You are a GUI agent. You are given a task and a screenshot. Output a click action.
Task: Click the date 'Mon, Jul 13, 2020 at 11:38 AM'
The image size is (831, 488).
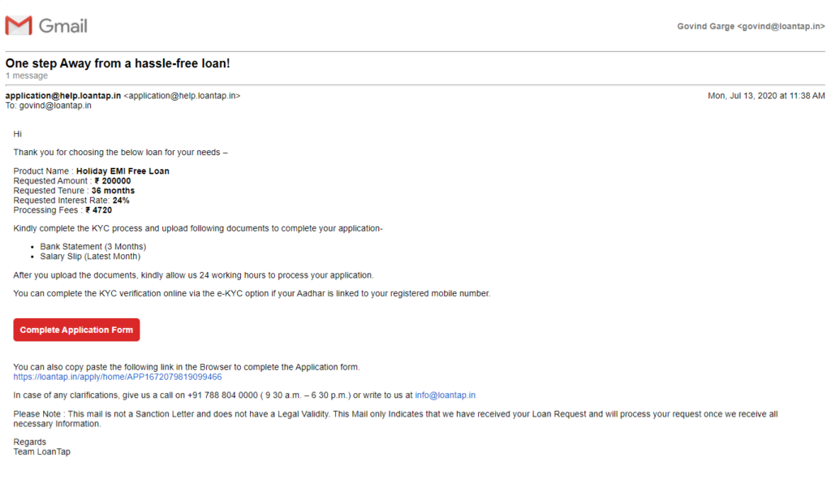[x=766, y=96]
